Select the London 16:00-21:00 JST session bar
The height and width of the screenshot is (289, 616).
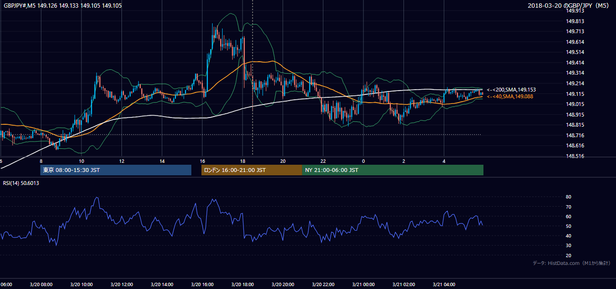point(252,170)
